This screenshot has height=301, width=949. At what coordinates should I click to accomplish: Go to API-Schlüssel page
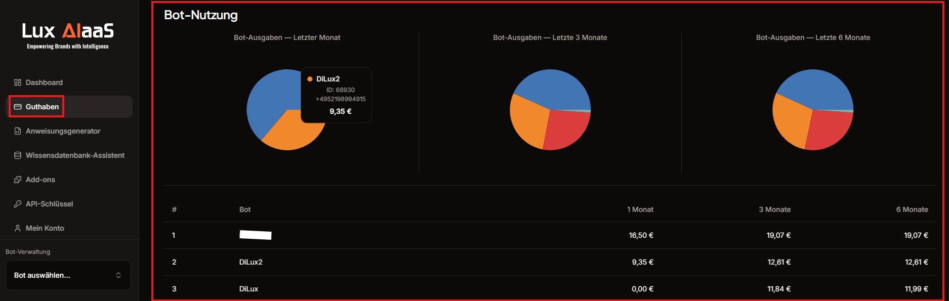69,204
